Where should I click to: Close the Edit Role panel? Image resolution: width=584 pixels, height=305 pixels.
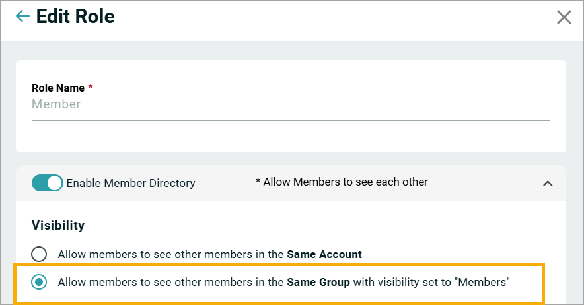click(564, 17)
